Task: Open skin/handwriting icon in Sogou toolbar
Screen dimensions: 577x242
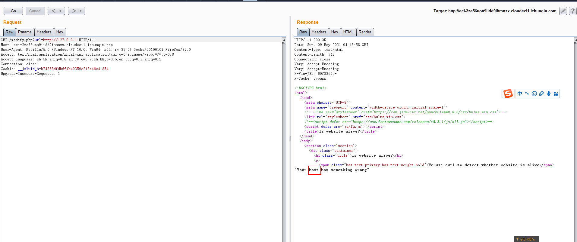Action: tap(541, 93)
